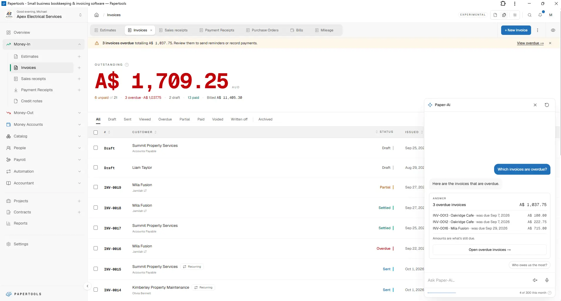
Task: Ask "Who owes us the most?" suggestion
Action: click(x=530, y=265)
